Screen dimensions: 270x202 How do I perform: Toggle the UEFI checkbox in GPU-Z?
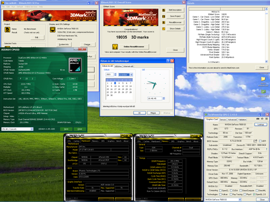[260, 141]
